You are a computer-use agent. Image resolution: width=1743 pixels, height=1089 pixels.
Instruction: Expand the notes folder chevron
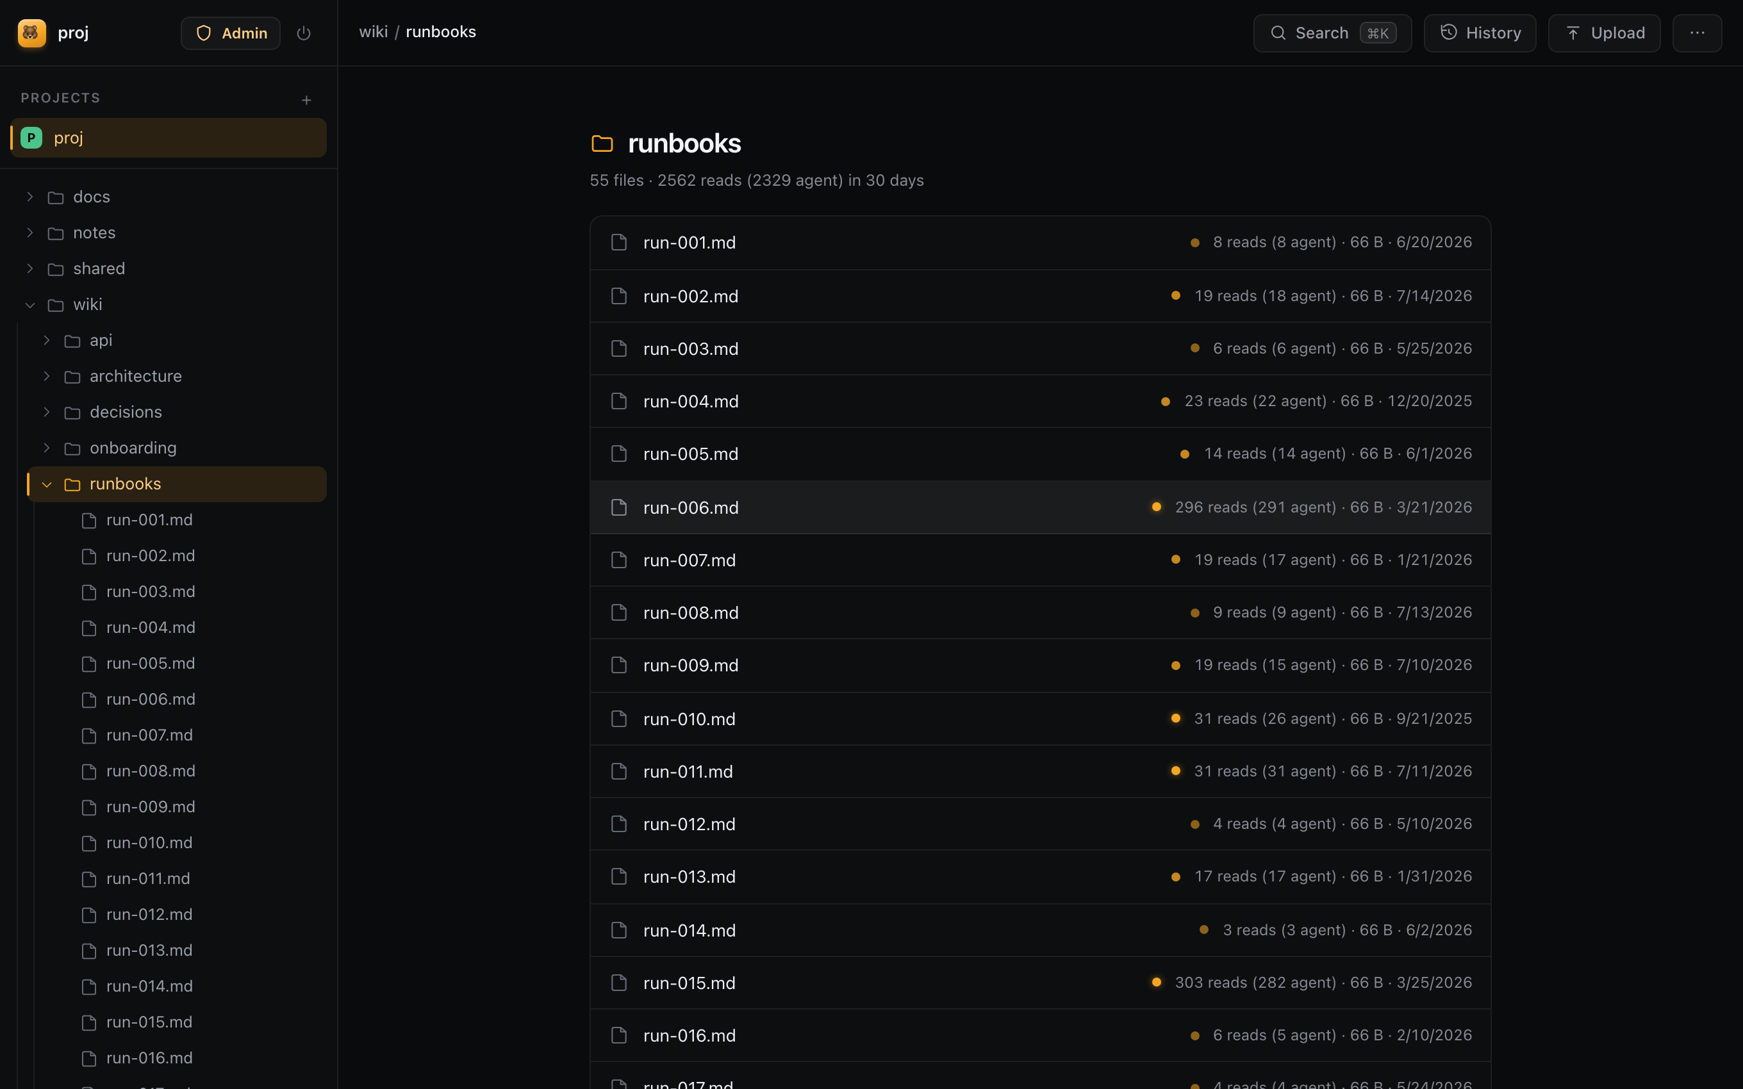(x=30, y=233)
